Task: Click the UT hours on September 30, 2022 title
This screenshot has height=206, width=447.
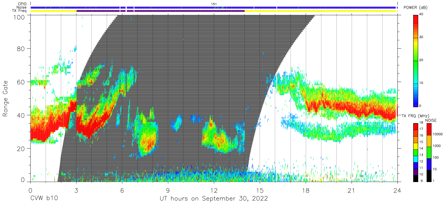Action: 214,199
